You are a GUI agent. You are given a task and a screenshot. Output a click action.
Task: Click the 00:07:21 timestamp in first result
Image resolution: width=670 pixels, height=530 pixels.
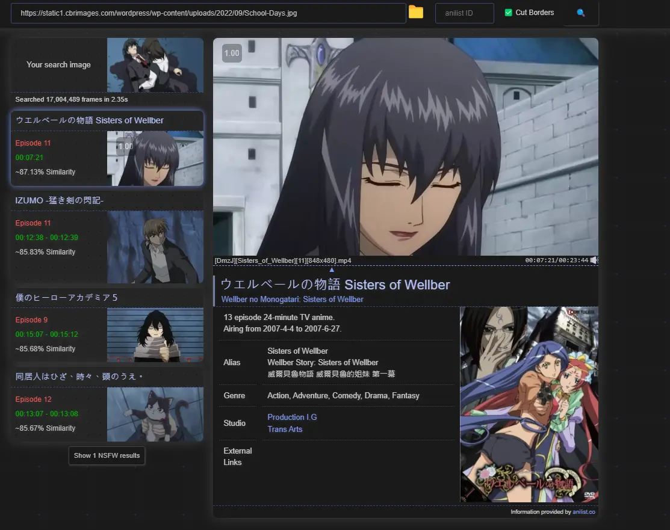(29, 157)
